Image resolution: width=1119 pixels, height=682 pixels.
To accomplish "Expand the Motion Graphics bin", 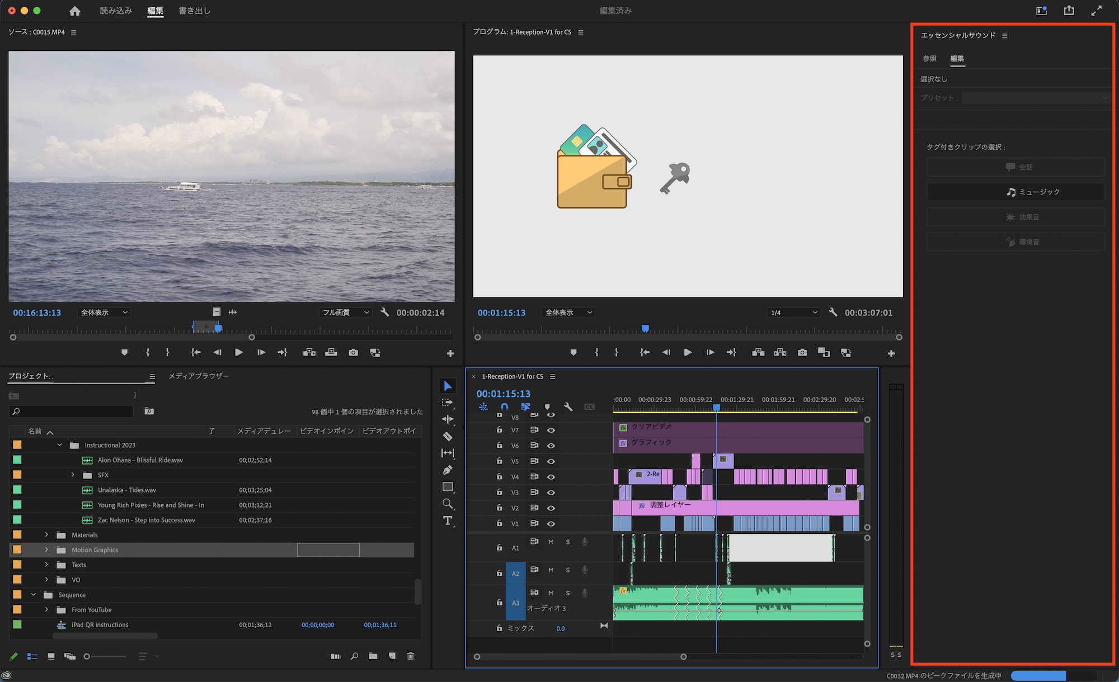I will [46, 550].
